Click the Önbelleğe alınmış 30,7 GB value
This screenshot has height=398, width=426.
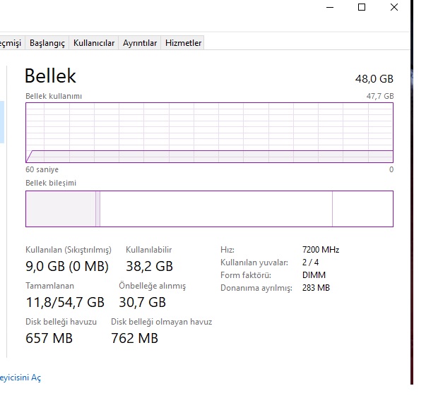(143, 302)
